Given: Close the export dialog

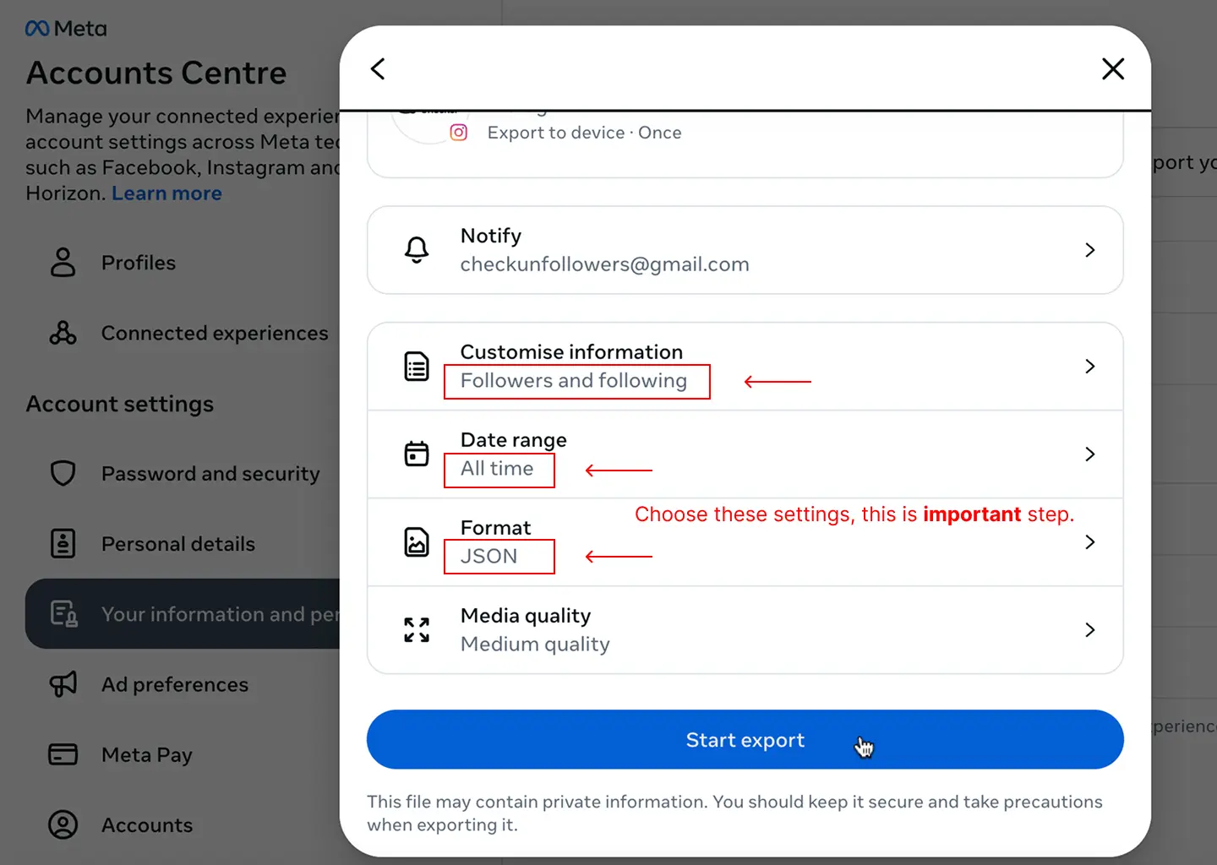Looking at the screenshot, I should (x=1113, y=69).
